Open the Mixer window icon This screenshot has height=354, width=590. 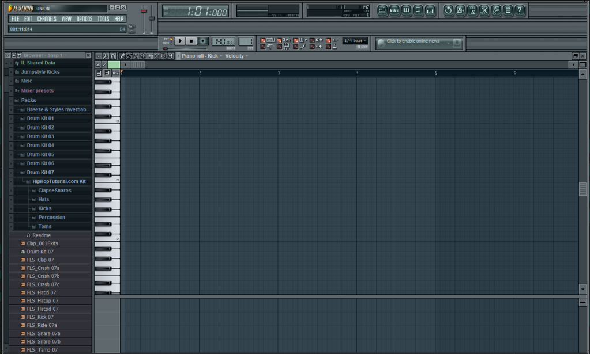(430, 10)
